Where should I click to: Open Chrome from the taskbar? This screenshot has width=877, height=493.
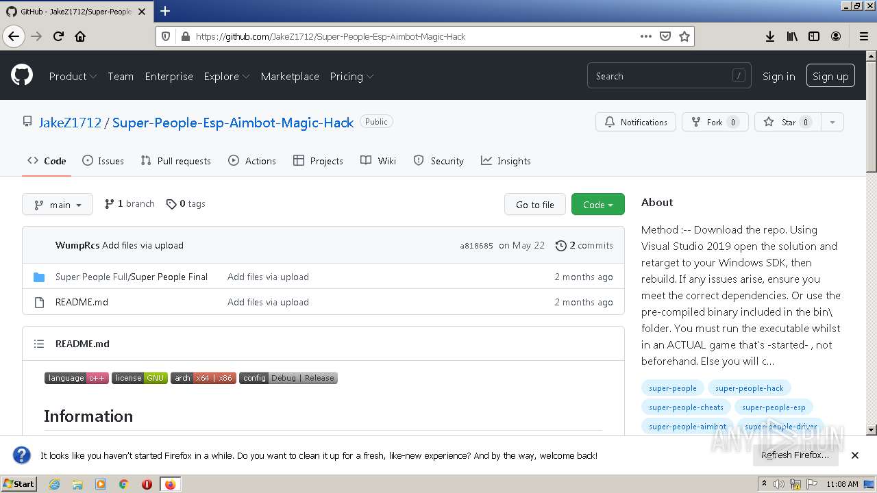(123, 484)
